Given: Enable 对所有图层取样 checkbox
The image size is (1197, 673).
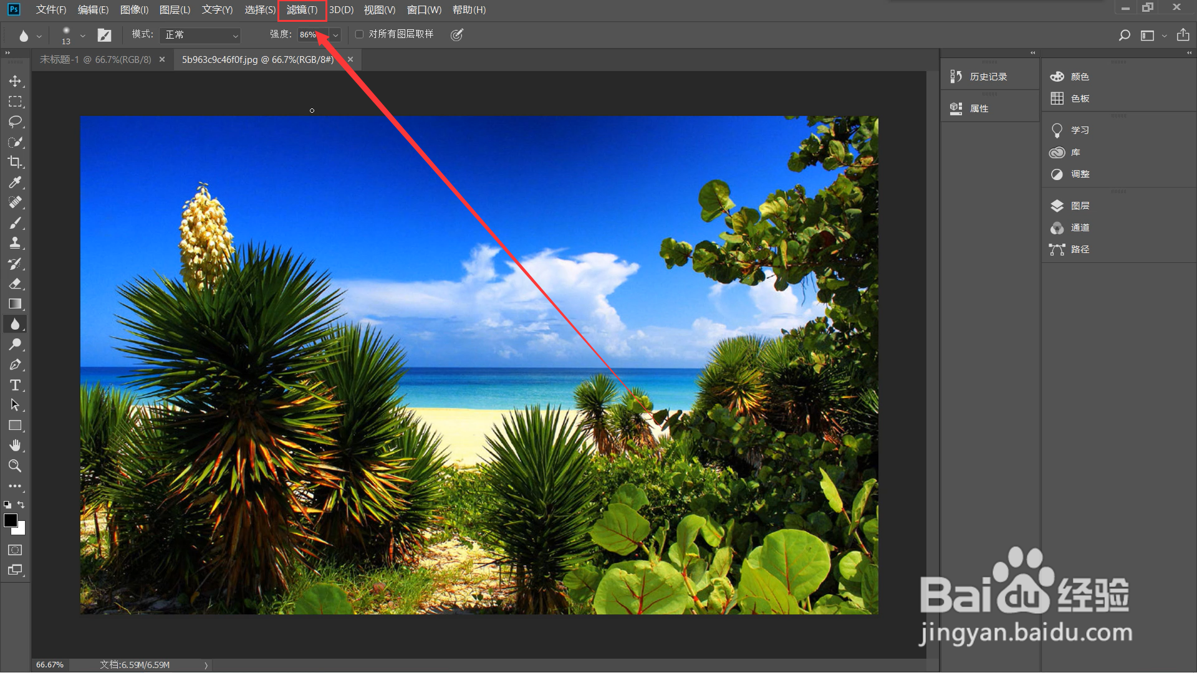Looking at the screenshot, I should 360,34.
